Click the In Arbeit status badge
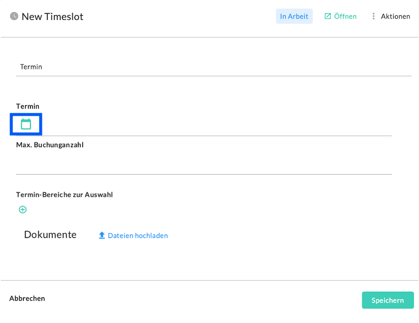The width and height of the screenshot is (419, 323). [294, 16]
